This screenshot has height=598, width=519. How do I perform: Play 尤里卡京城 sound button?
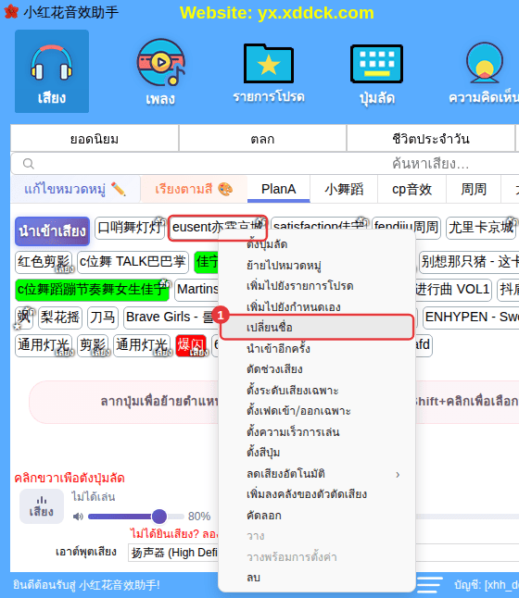pos(481,228)
